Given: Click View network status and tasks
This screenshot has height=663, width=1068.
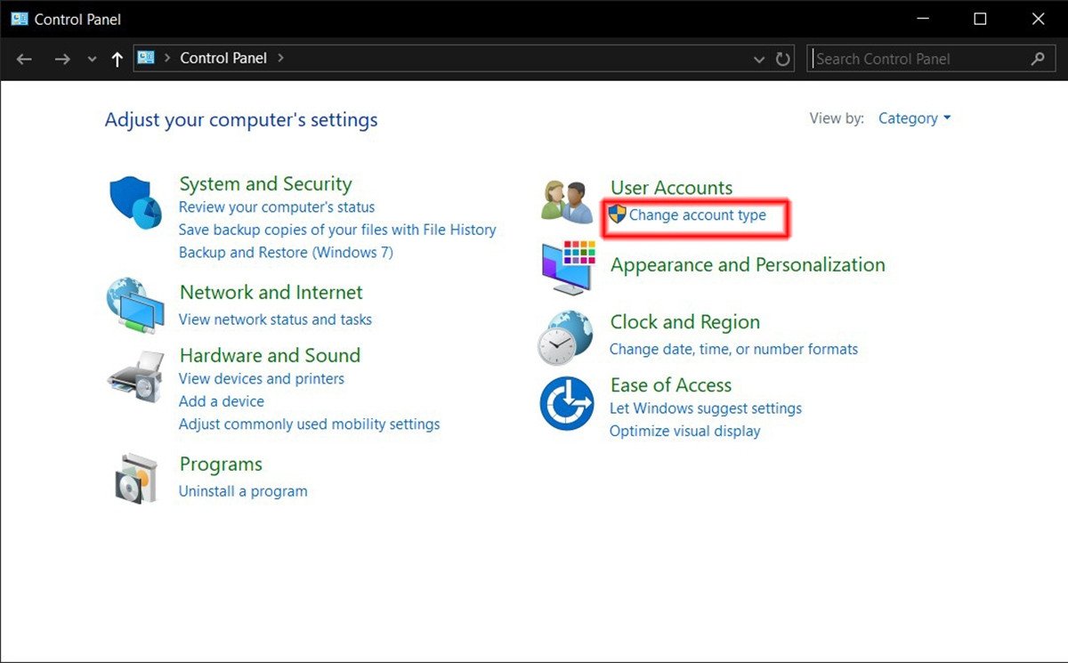Looking at the screenshot, I should (275, 319).
